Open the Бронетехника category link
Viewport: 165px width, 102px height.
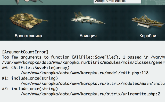pos(28,36)
